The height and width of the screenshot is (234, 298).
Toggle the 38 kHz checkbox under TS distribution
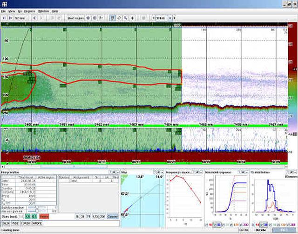tap(261, 225)
